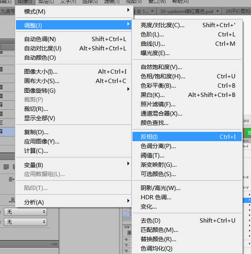Open 曲线(U)... adjustment
The image size is (251, 254).
coord(187,44)
